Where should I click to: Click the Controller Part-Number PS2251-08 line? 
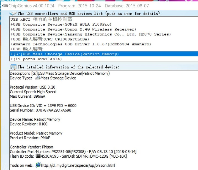pos(73,152)
